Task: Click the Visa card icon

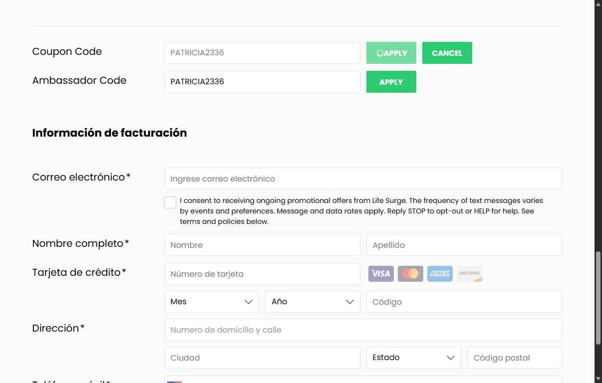Action: pyautogui.click(x=381, y=273)
